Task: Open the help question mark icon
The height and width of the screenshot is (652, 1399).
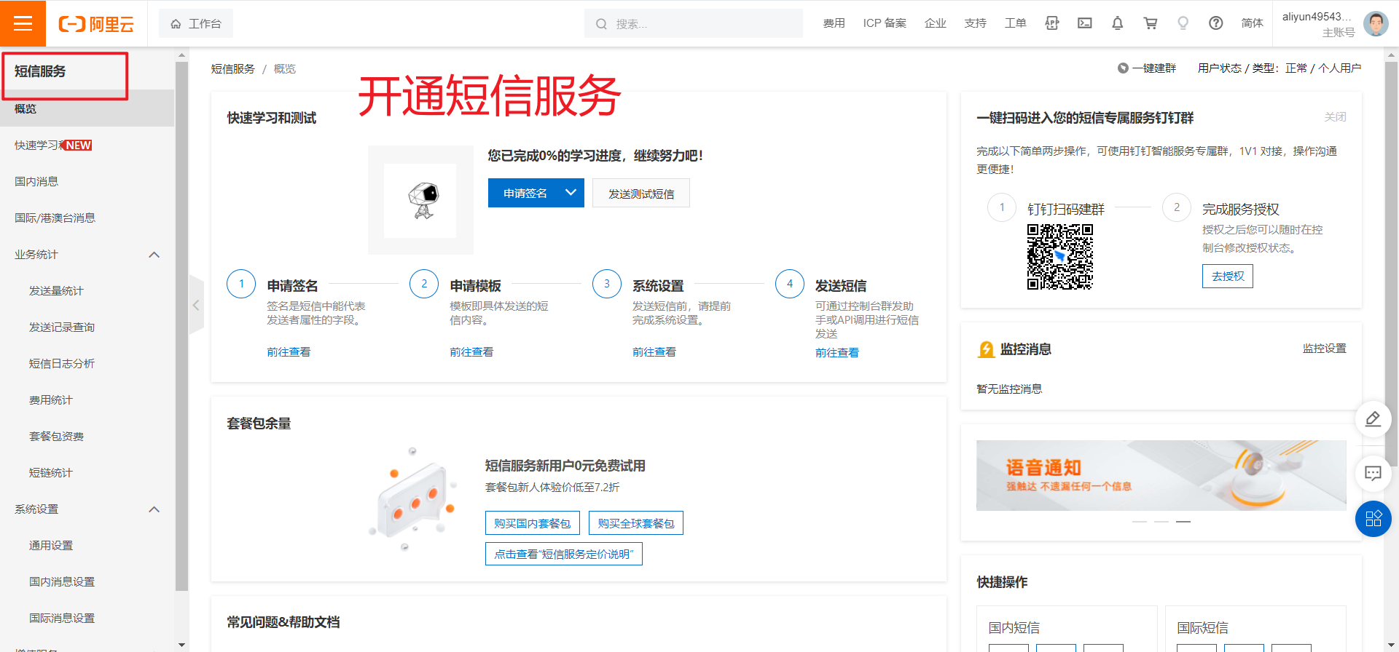Action: tap(1216, 23)
